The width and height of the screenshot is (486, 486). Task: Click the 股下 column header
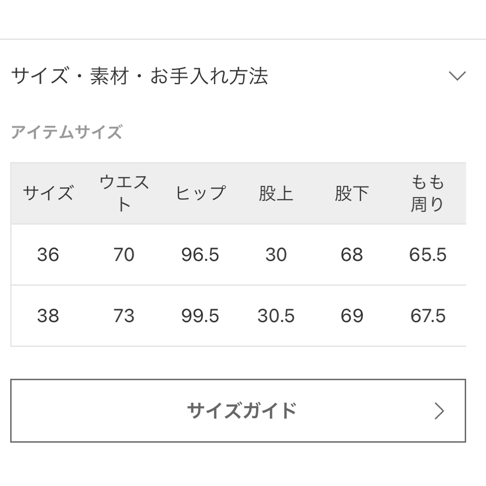point(352,193)
